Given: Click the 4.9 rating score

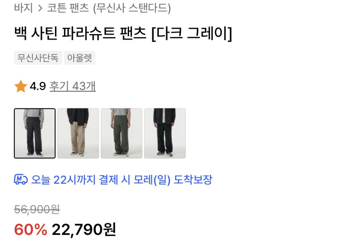Looking at the screenshot, I should coord(38,86).
